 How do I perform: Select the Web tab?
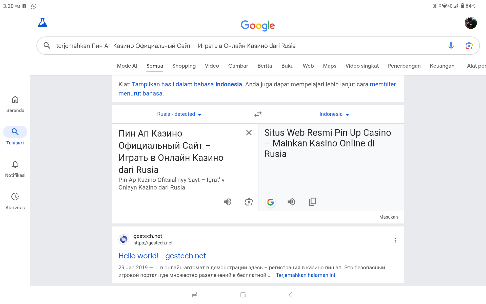(x=308, y=66)
